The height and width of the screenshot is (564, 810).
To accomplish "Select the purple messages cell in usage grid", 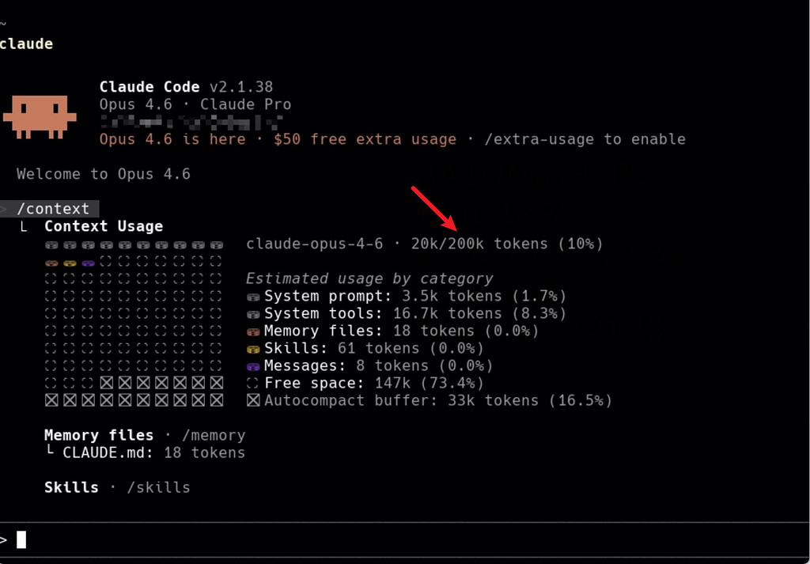I will point(89,263).
